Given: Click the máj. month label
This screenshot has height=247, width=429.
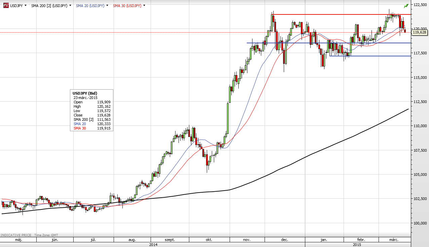Looking at the screenshot, I should [18, 240].
